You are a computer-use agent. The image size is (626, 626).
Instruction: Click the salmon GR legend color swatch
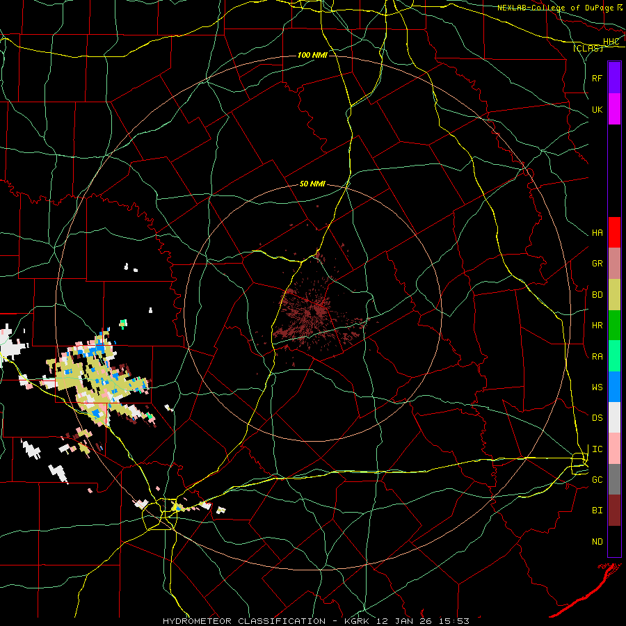point(614,263)
